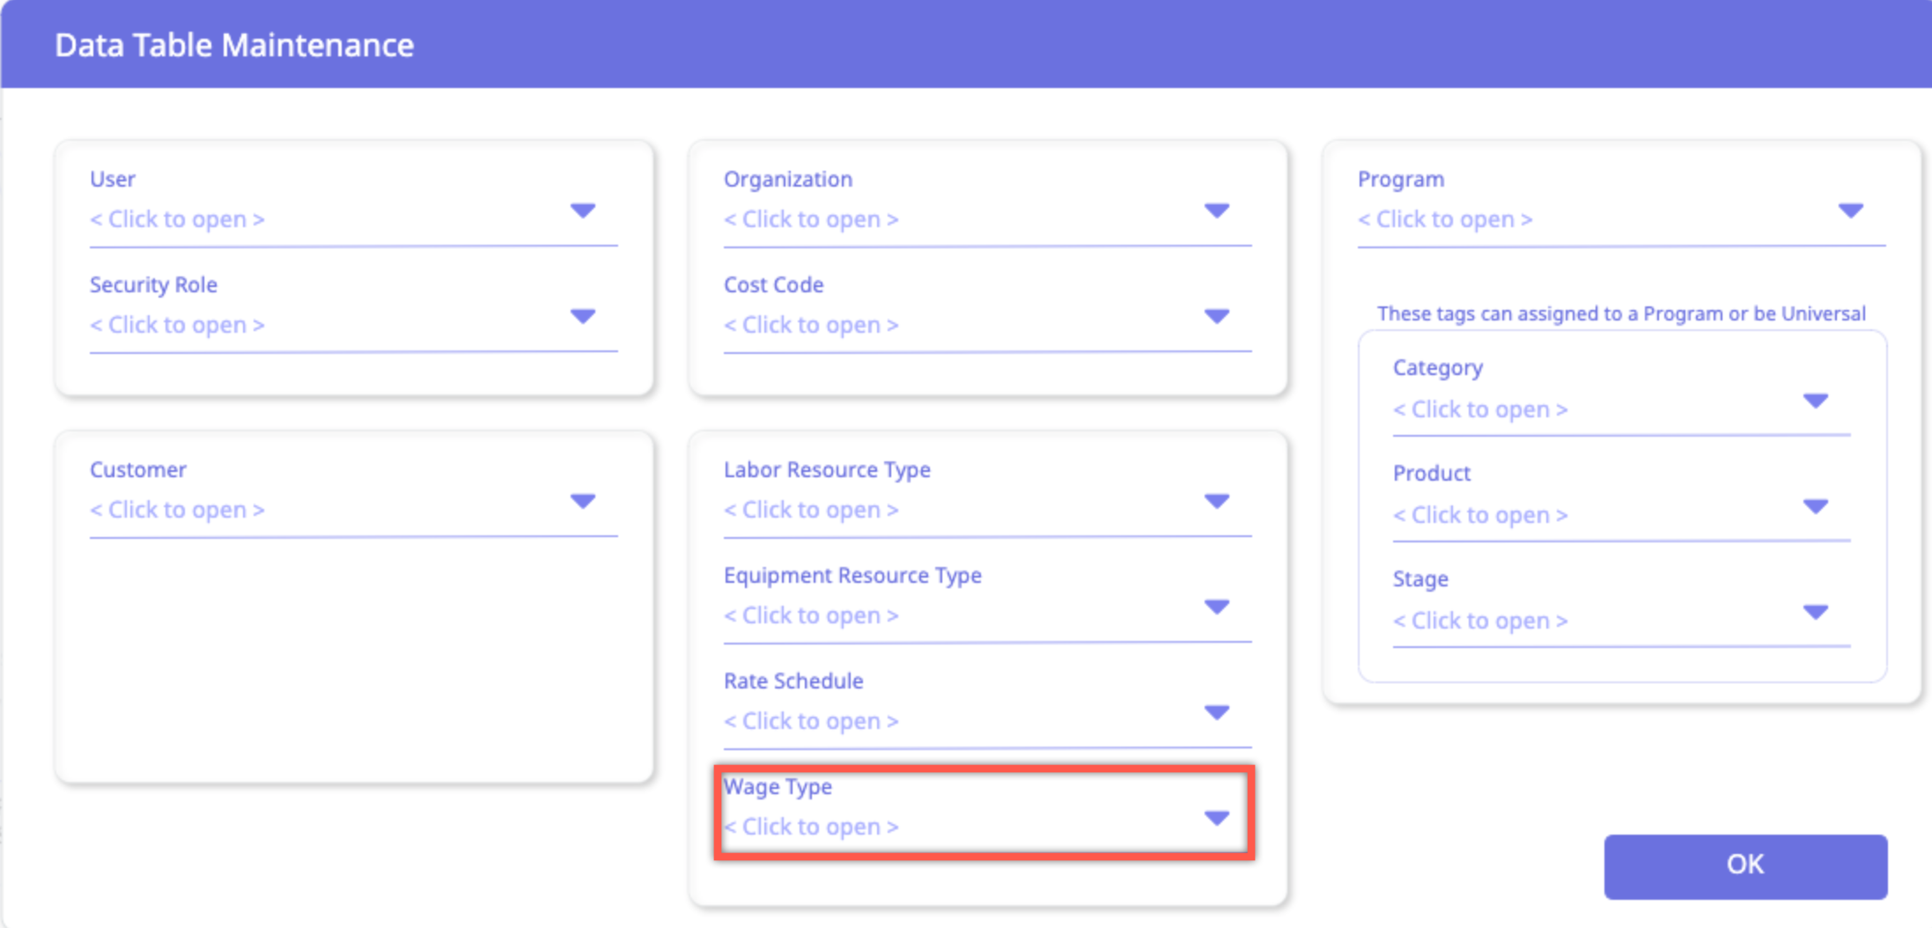Click the Rate Schedule dropdown arrow
This screenshot has height=928, width=1932.
click(1216, 713)
